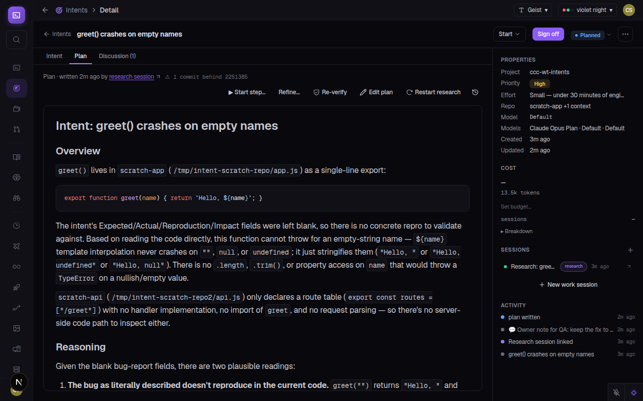Open the brain icon in the sidebar

pos(17,177)
